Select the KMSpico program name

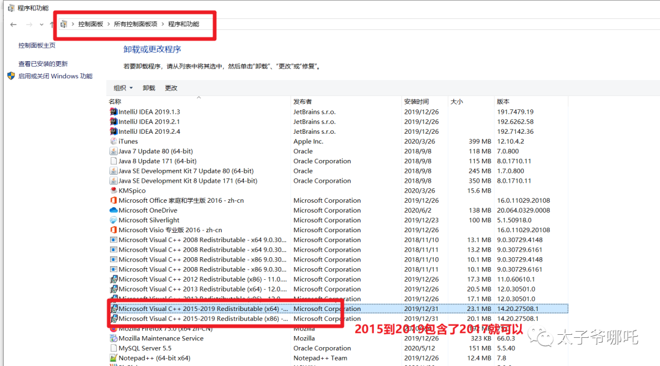click(x=132, y=191)
